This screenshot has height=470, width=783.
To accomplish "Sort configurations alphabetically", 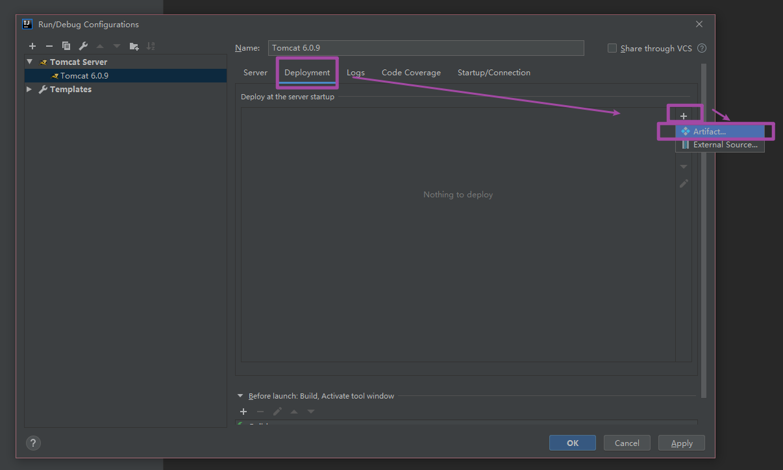I will click(x=151, y=46).
